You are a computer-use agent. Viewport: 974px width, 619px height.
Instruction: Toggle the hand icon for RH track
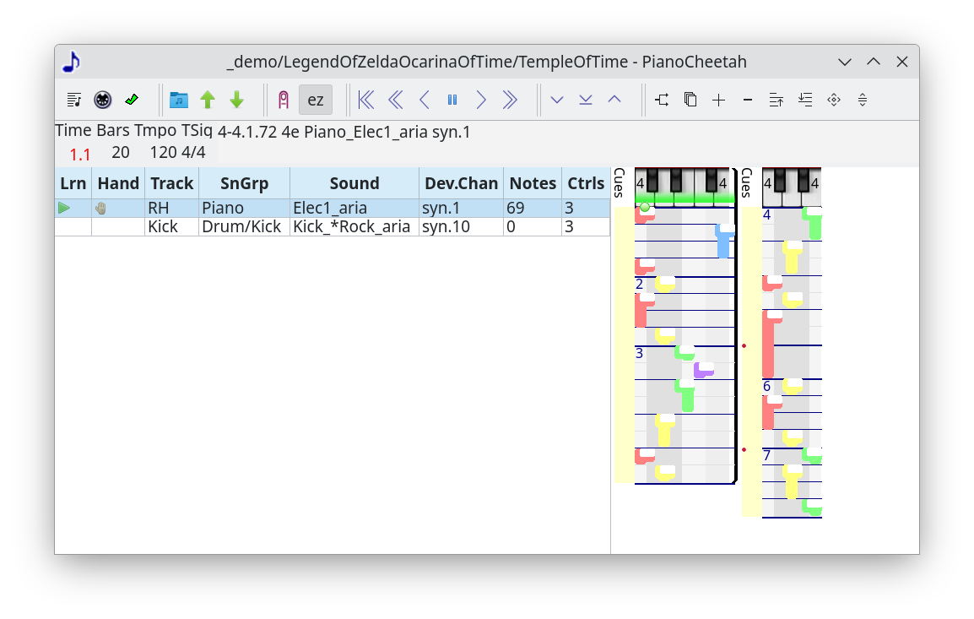101,208
